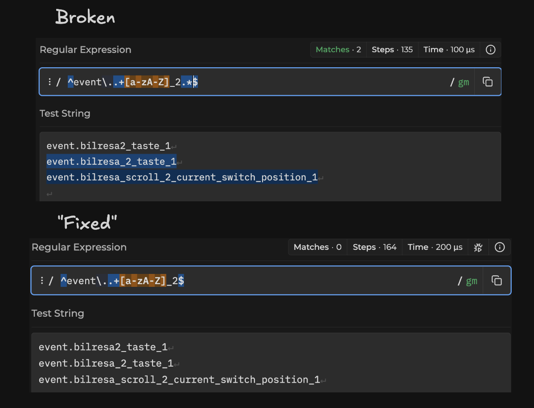Copy the top regex with the copy icon
The width and height of the screenshot is (534, 408).
[x=488, y=82]
